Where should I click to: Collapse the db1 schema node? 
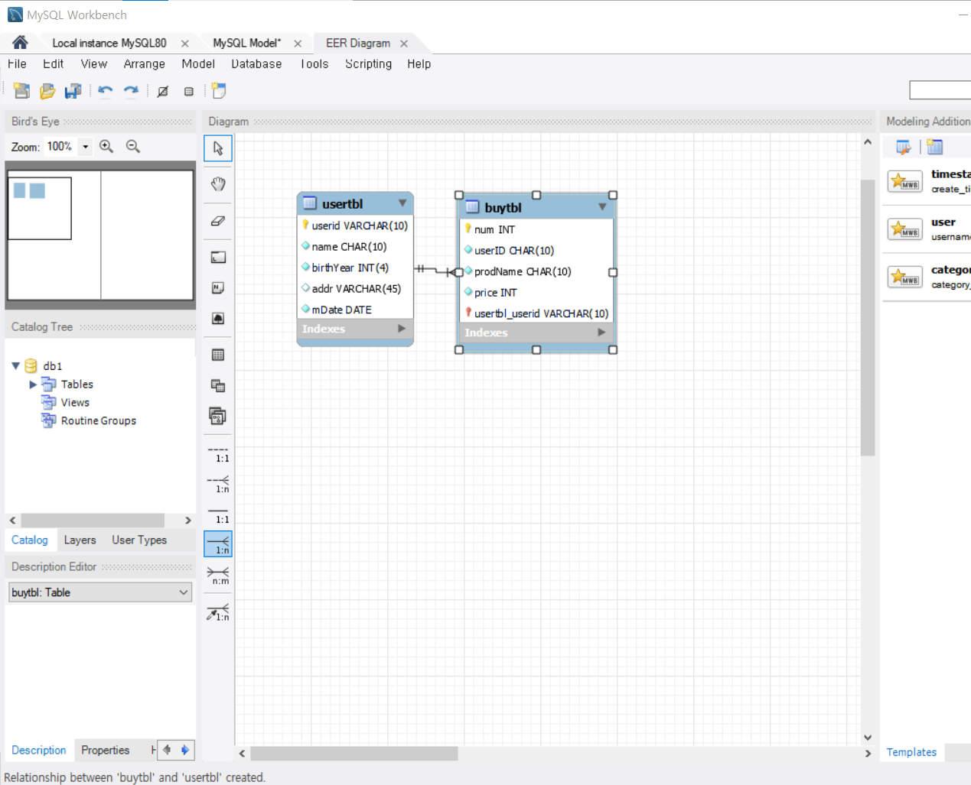click(x=15, y=365)
